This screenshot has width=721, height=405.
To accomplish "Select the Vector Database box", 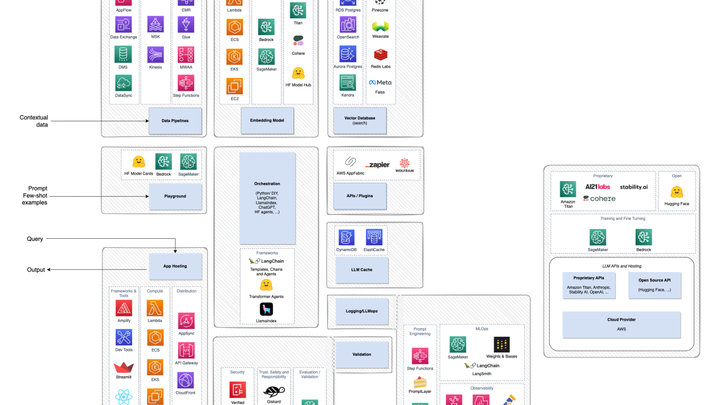I will [x=359, y=120].
